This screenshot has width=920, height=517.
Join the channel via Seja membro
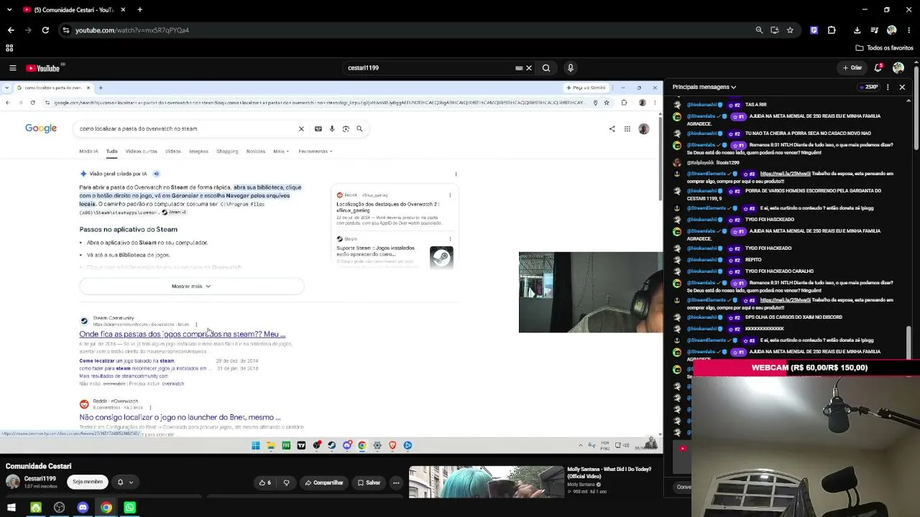click(88, 482)
